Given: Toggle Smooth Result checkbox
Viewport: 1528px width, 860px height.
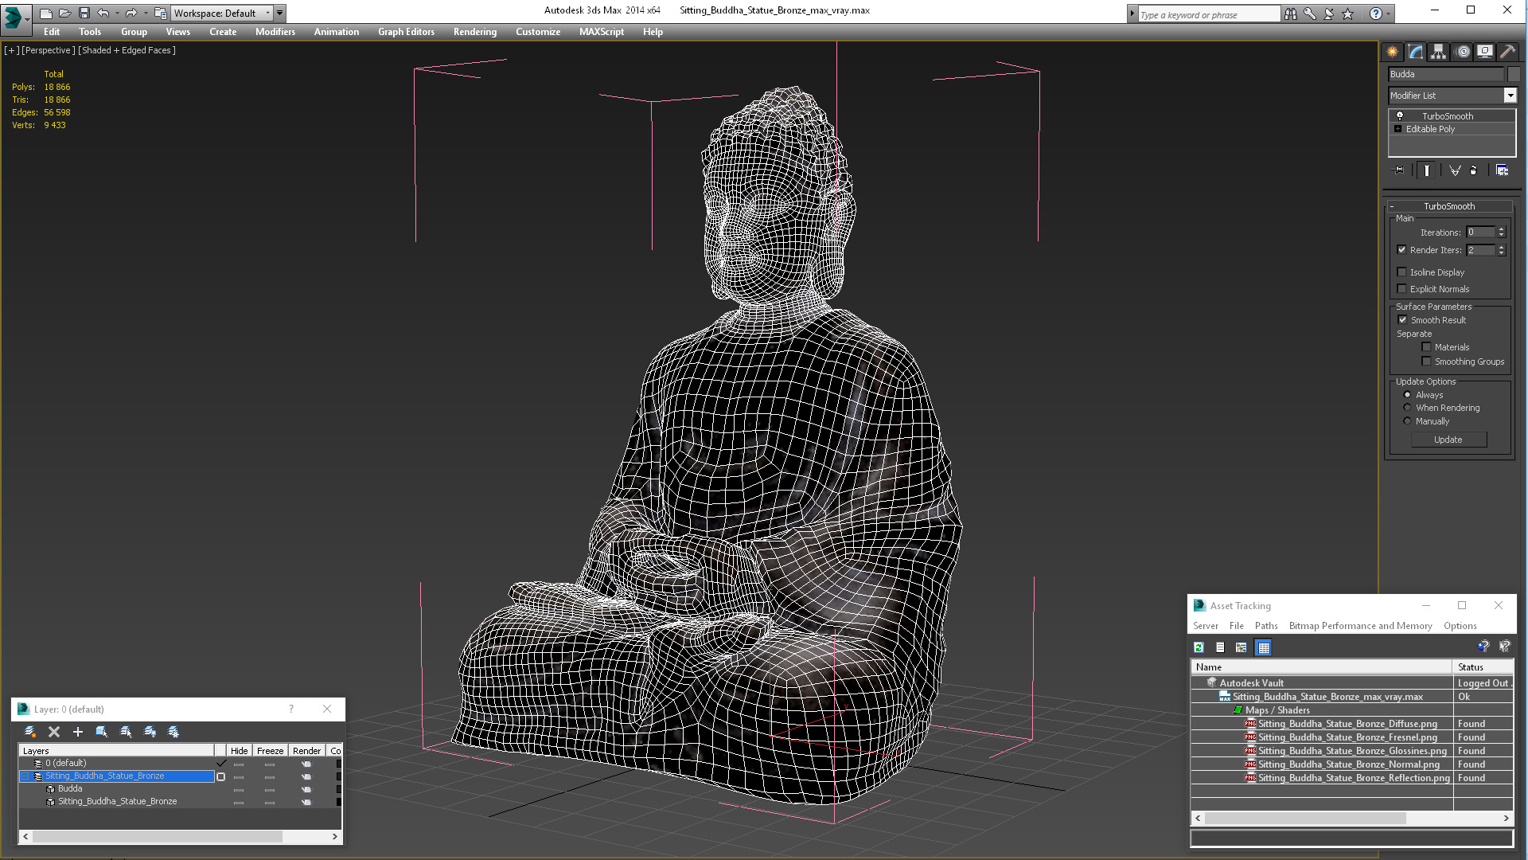Looking at the screenshot, I should coord(1403,320).
